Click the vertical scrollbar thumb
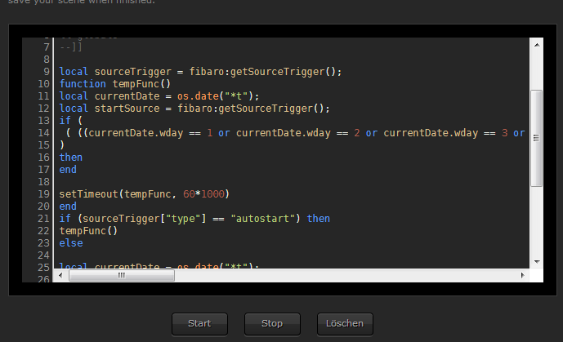Image resolution: width=563 pixels, height=342 pixels. 536,139
